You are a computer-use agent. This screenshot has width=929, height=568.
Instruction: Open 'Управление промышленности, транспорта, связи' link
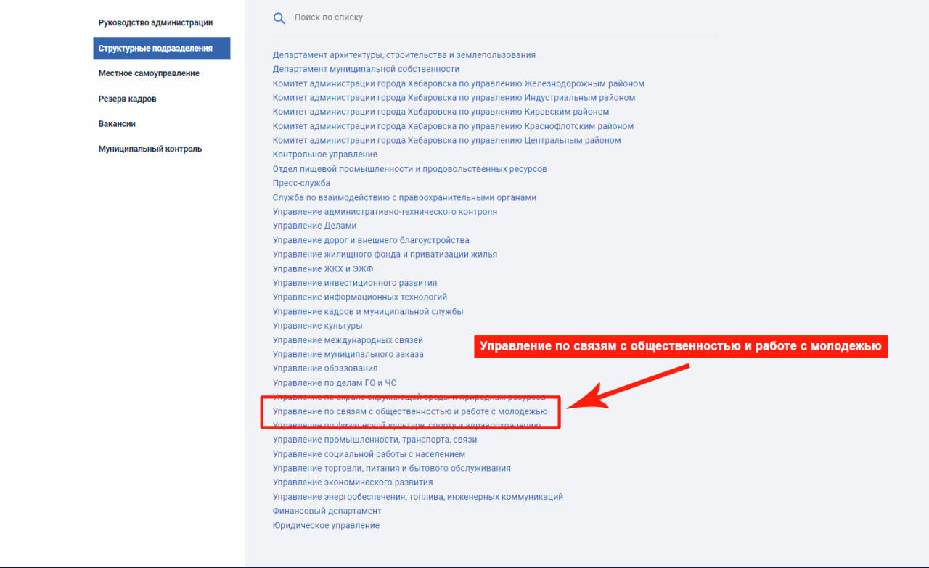pyautogui.click(x=375, y=440)
